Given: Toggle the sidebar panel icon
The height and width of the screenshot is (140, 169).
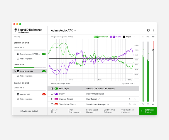Looking at the screenshot, I should [148, 30].
